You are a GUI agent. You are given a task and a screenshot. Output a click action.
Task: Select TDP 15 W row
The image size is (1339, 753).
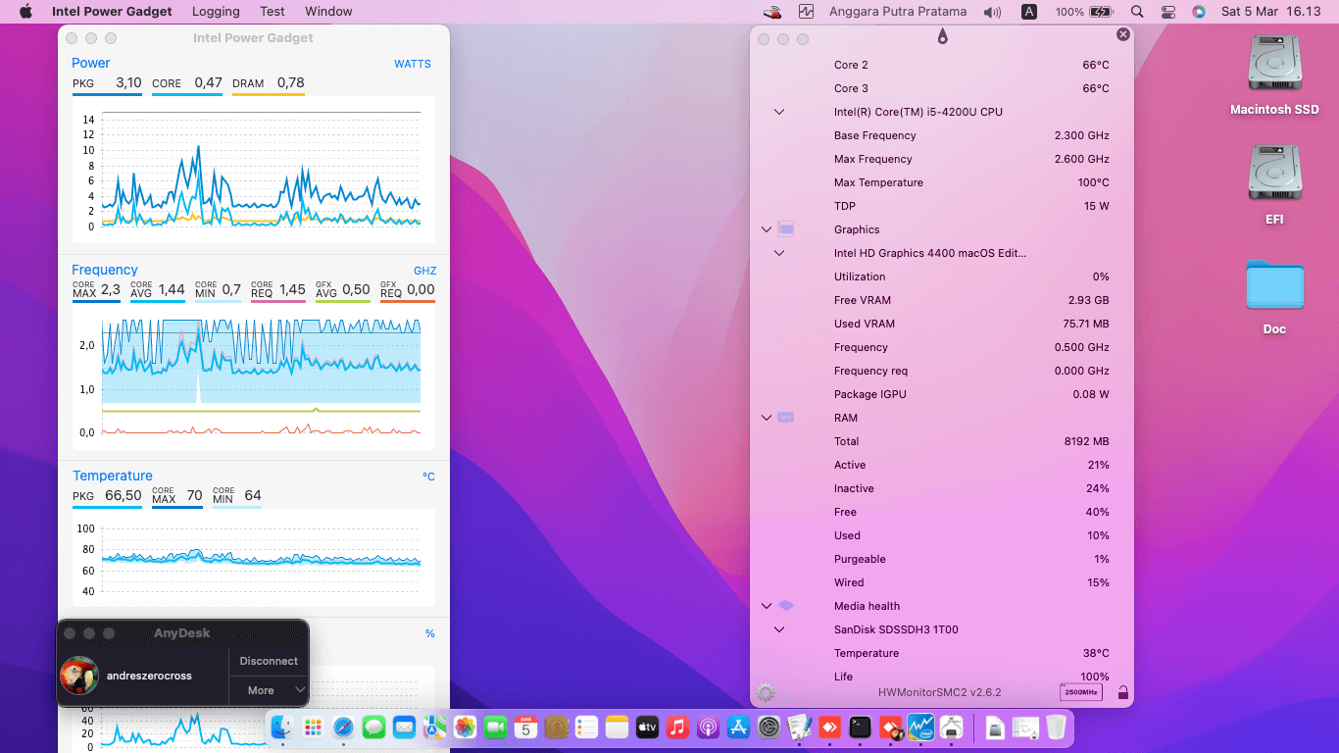click(942, 206)
